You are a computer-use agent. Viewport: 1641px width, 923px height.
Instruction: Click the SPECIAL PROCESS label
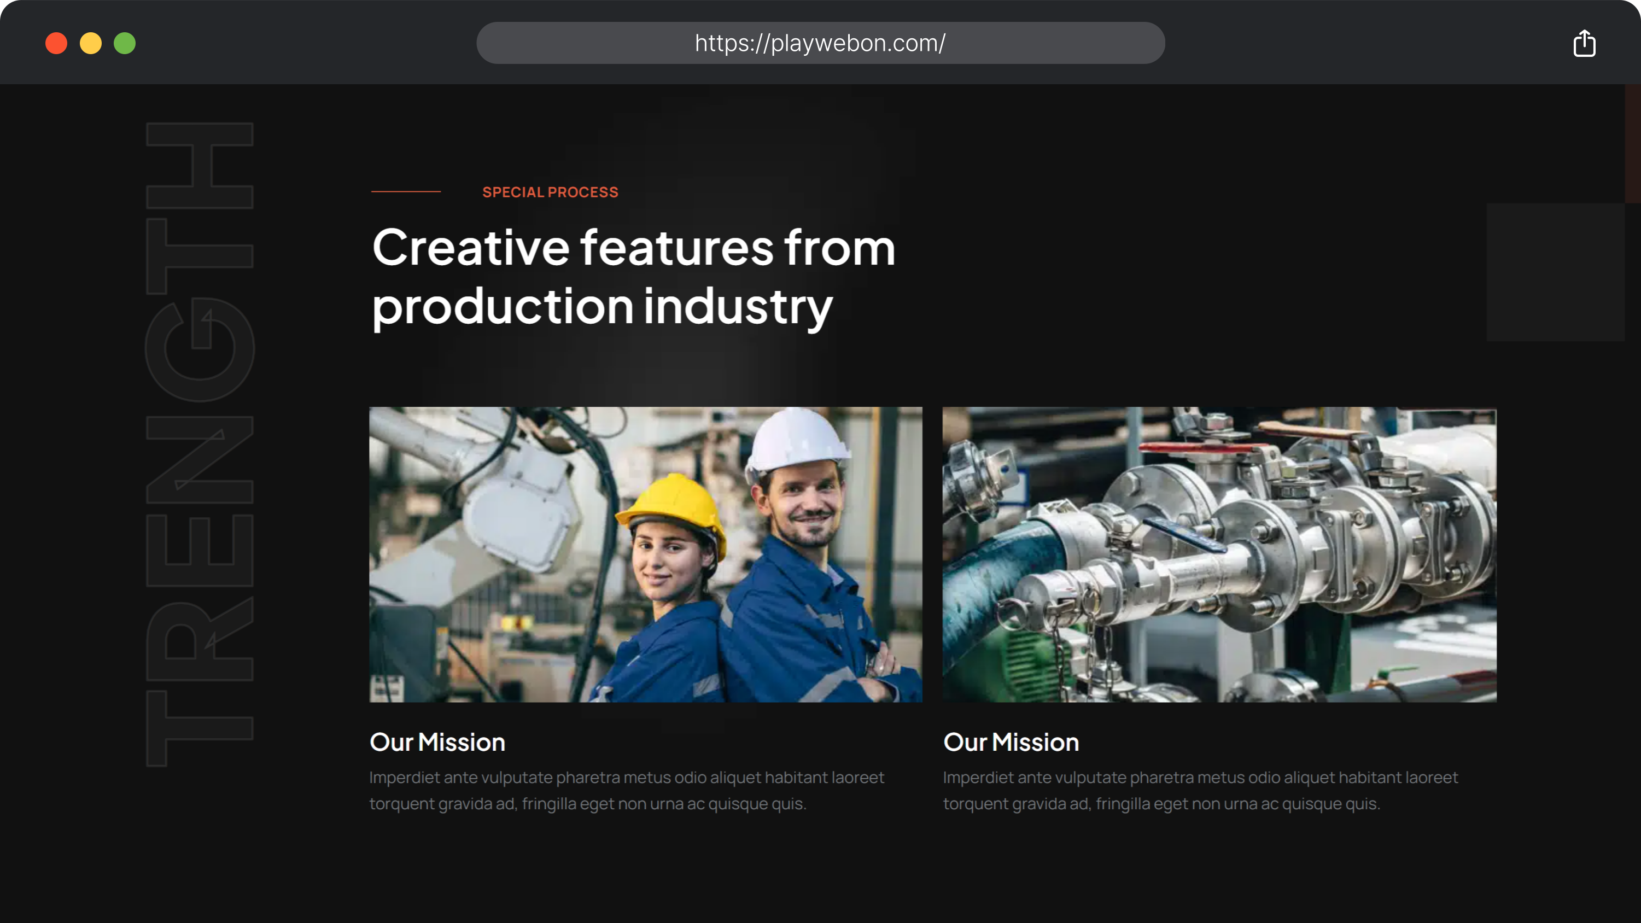click(551, 192)
